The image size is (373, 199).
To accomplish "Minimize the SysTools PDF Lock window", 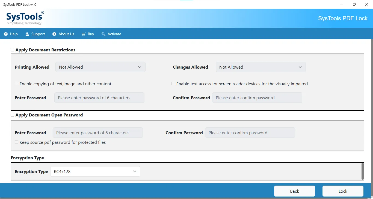I will pos(342,4).
